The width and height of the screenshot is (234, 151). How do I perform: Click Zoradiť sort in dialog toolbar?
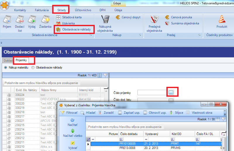coord(106,113)
